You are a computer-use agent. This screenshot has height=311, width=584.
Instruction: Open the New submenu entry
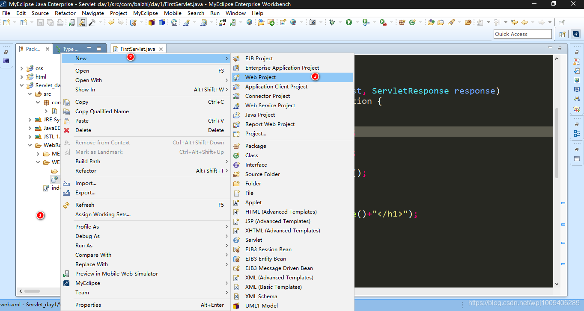coord(146,59)
